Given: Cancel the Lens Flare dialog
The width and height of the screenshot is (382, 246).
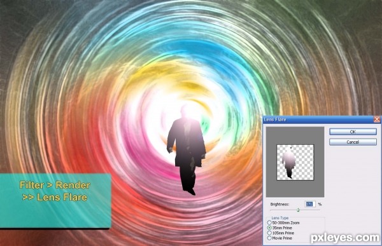Looking at the screenshot, I should tap(353, 142).
